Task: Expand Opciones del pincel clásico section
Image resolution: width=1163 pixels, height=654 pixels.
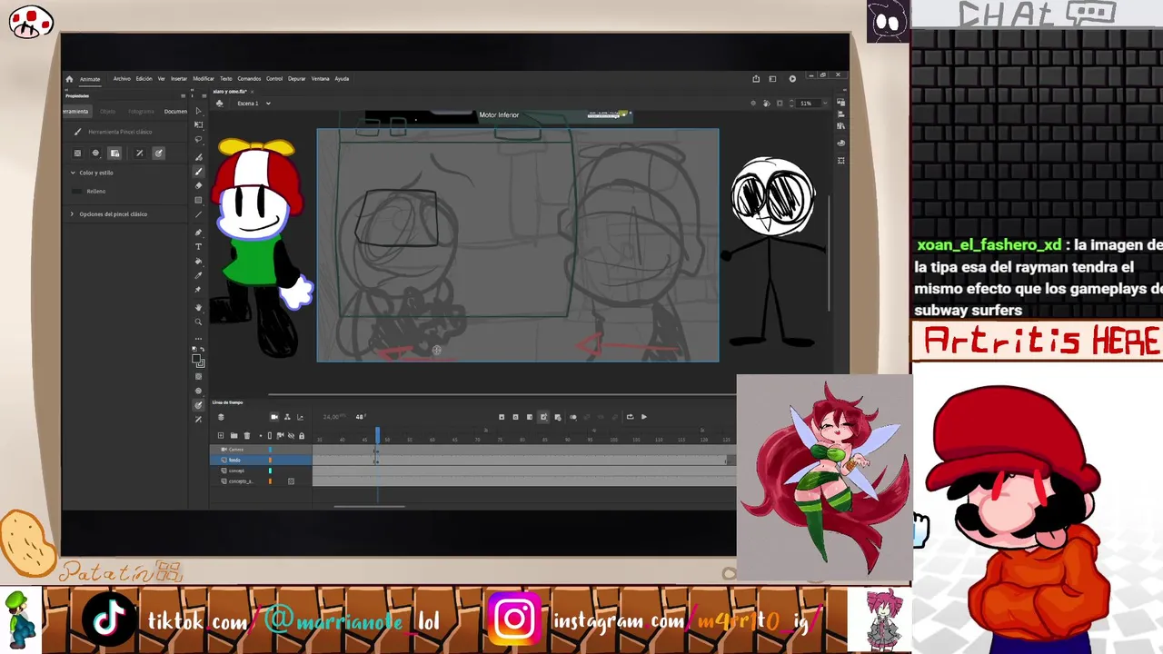Action: (x=73, y=214)
